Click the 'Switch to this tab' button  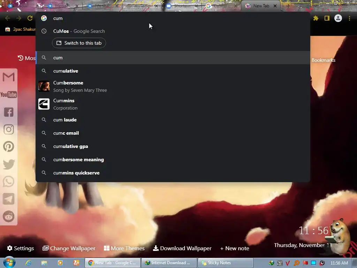click(79, 43)
